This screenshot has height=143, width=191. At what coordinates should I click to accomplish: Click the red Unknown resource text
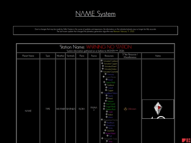pos(132,109)
